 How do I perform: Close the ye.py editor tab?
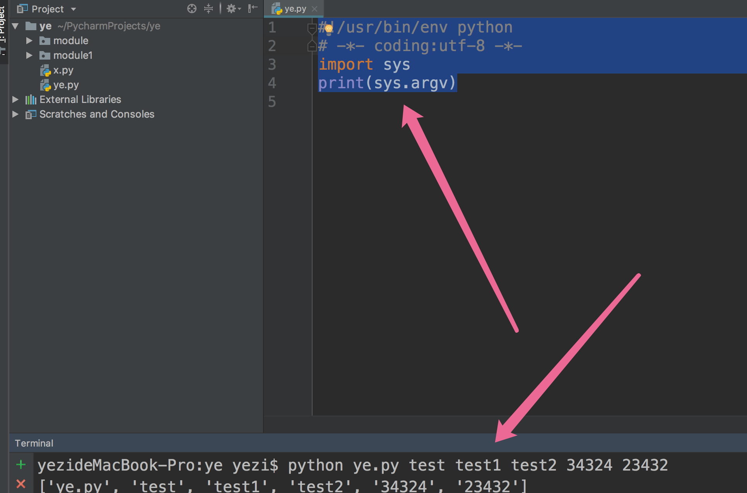(x=315, y=9)
